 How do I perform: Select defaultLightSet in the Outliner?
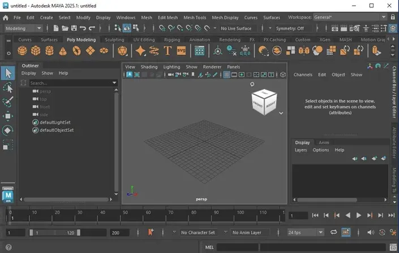click(55, 123)
